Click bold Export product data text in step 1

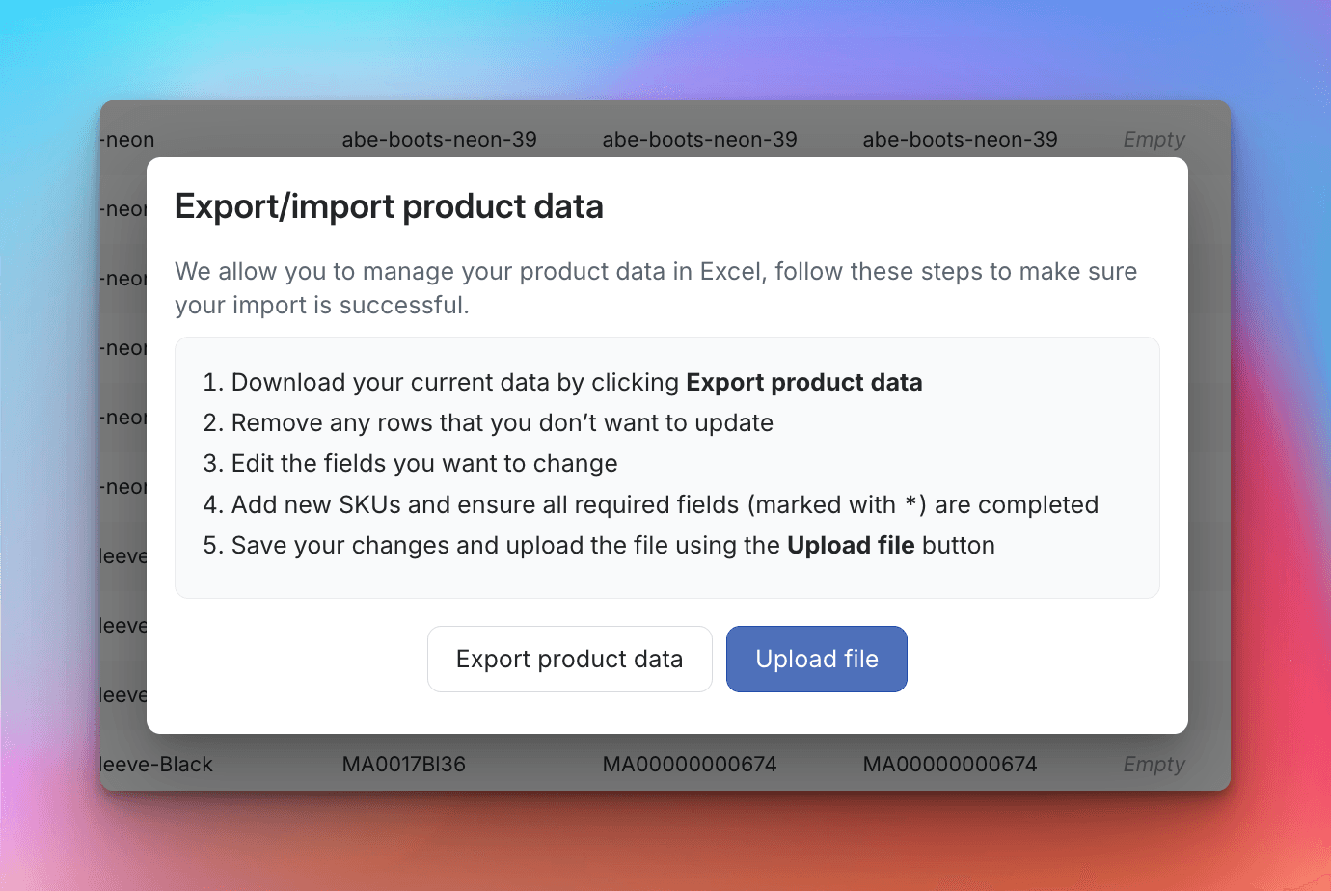click(x=803, y=383)
